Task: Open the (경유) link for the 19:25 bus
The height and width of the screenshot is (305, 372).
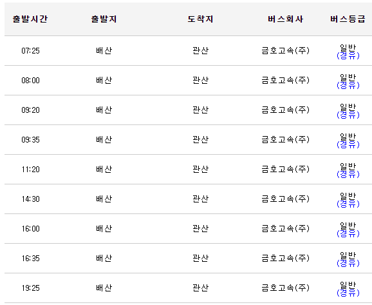Action: click(x=348, y=293)
